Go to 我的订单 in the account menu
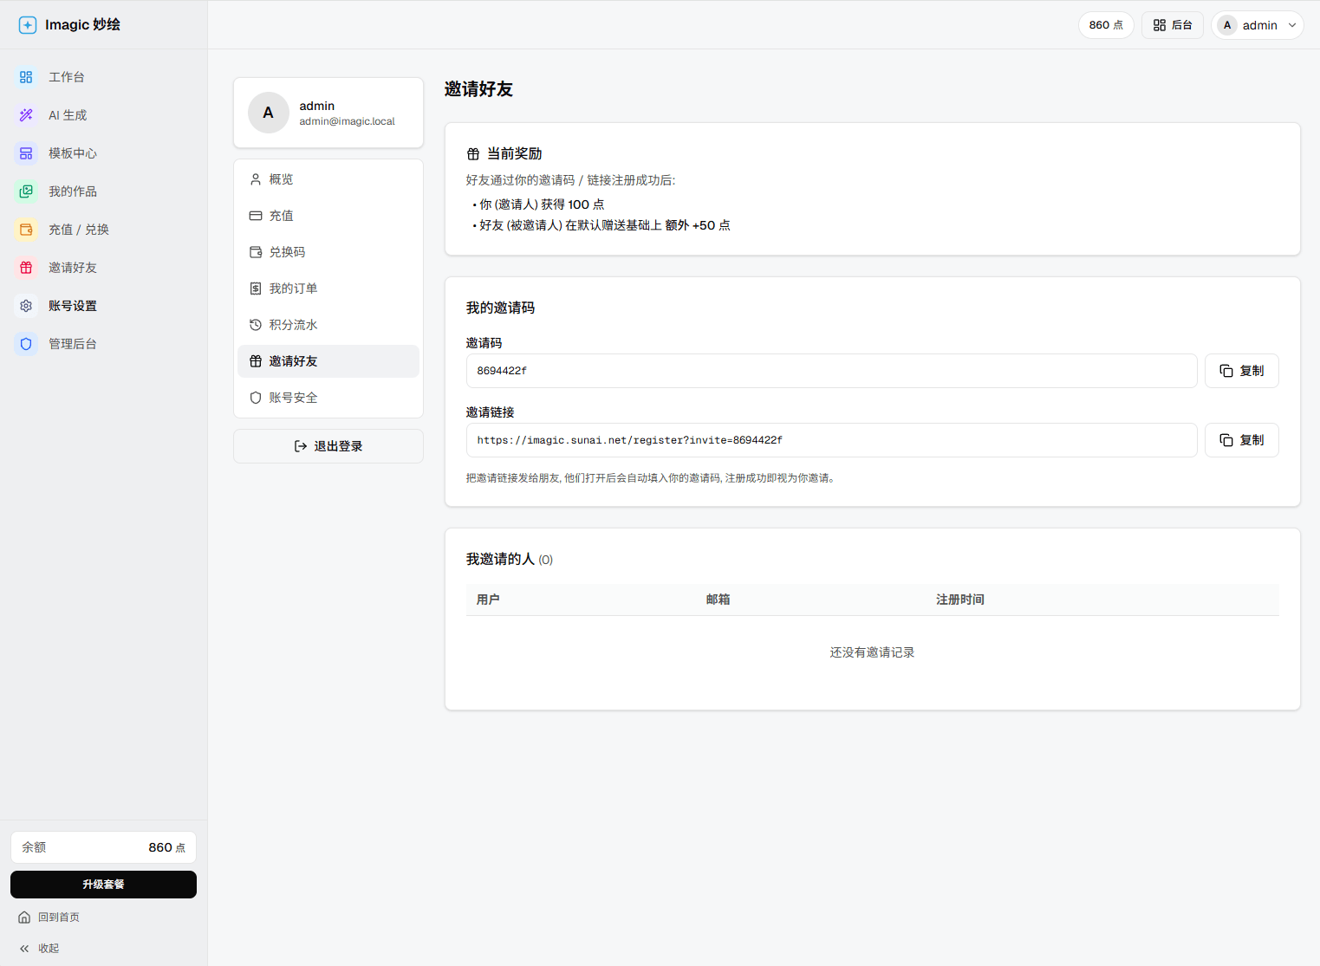The image size is (1320, 966). 328,289
